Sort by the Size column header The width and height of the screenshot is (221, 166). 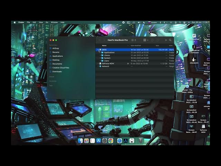[x=157, y=46]
